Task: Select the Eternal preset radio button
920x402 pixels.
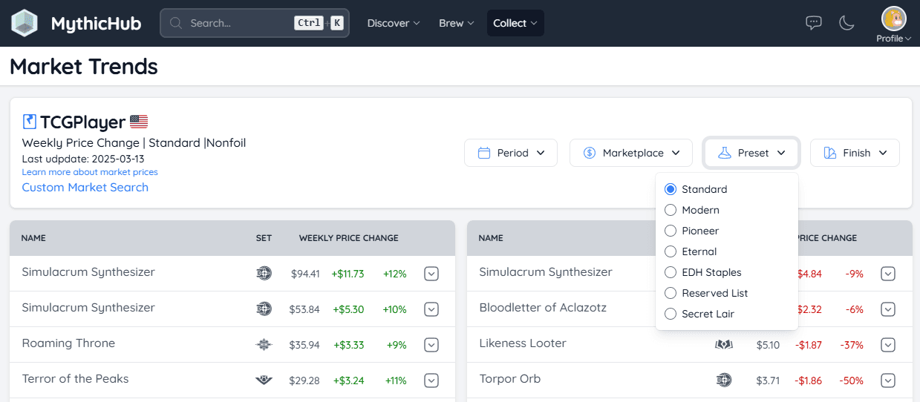Action: click(x=671, y=251)
